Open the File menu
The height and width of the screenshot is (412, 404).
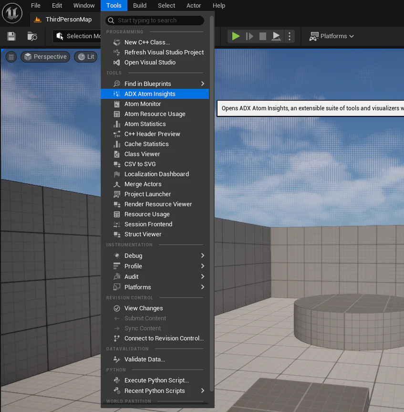[36, 6]
